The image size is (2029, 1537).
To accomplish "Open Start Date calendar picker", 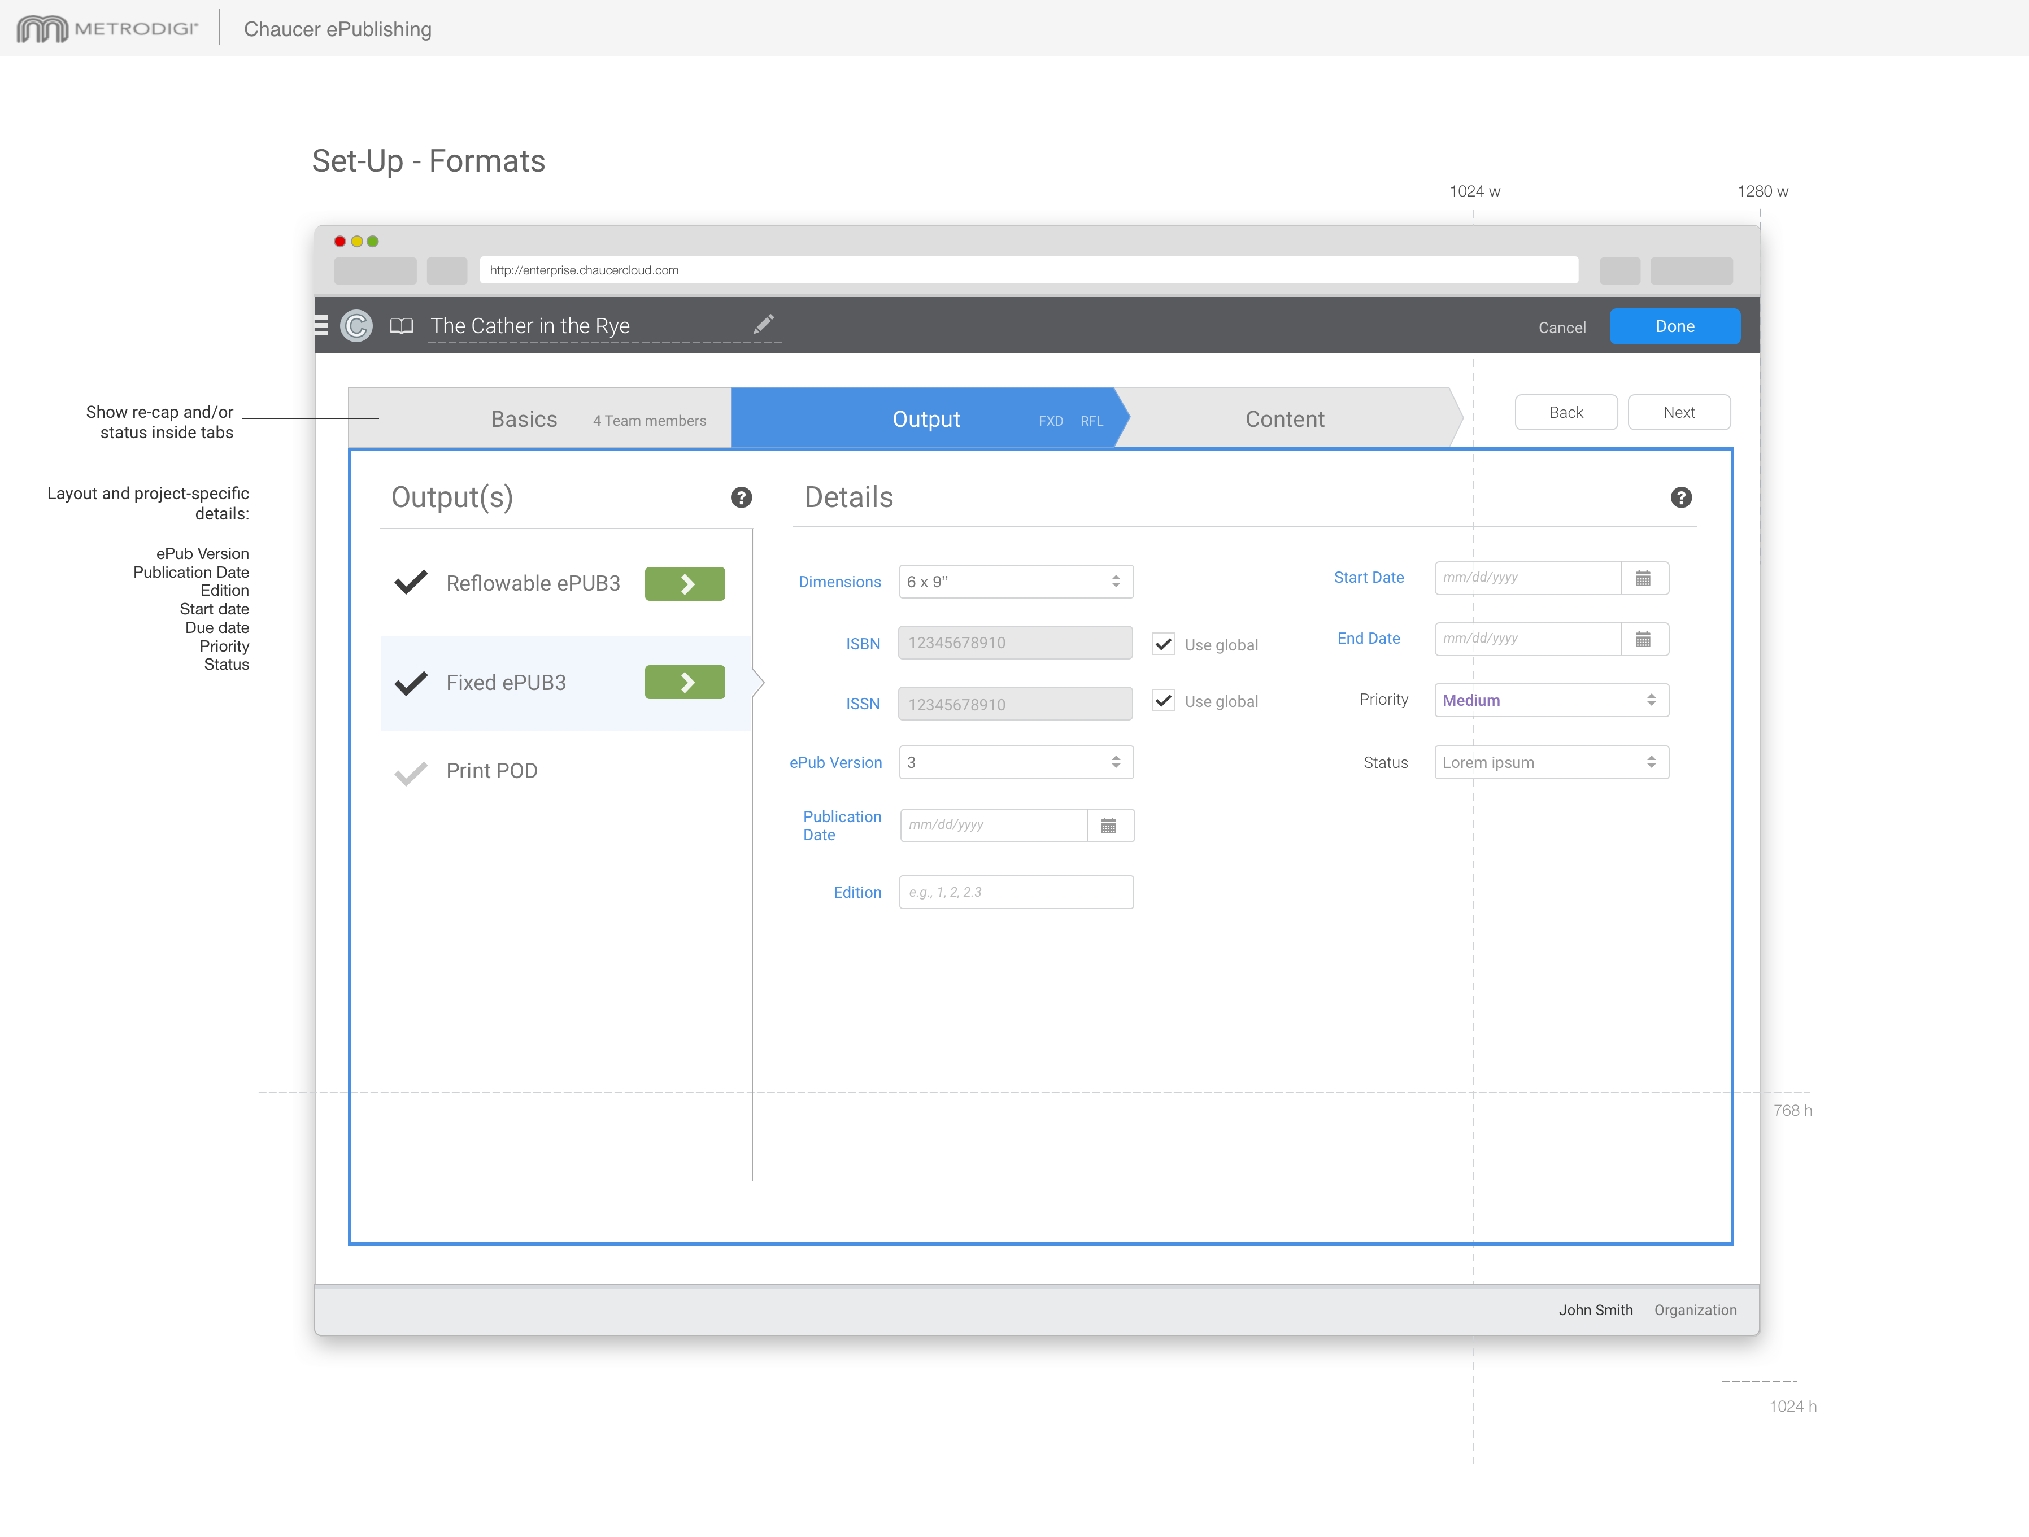I will pos(1643,579).
